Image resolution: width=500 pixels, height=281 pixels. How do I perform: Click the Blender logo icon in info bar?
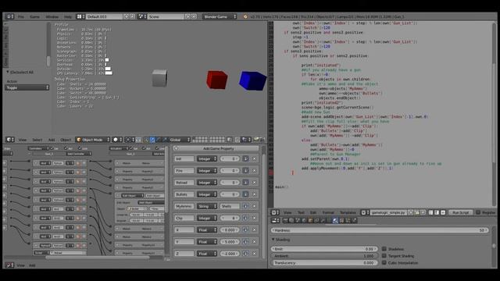point(245,16)
